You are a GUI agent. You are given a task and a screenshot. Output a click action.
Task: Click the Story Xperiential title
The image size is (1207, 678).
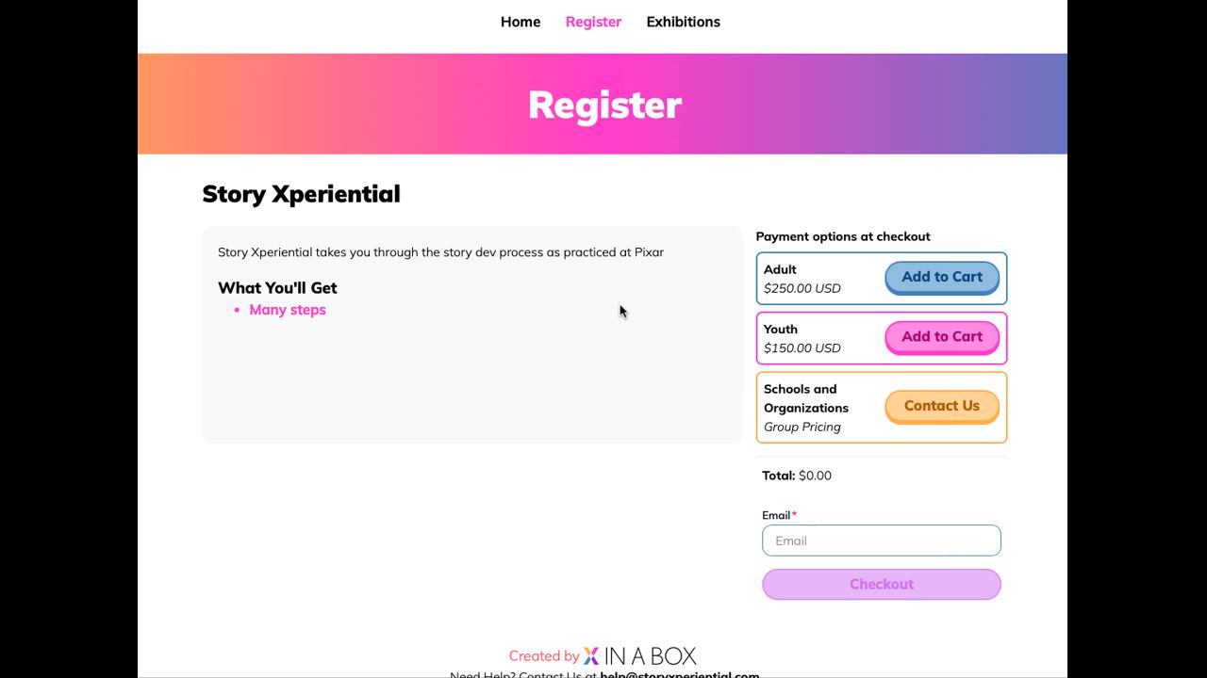[301, 194]
